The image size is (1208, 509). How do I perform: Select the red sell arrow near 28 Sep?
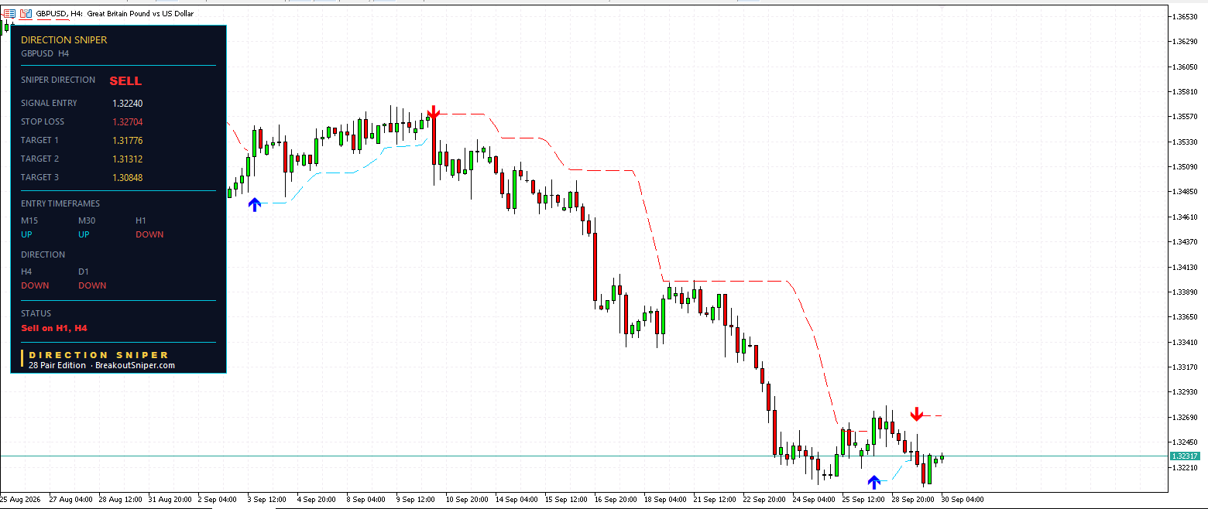point(917,414)
